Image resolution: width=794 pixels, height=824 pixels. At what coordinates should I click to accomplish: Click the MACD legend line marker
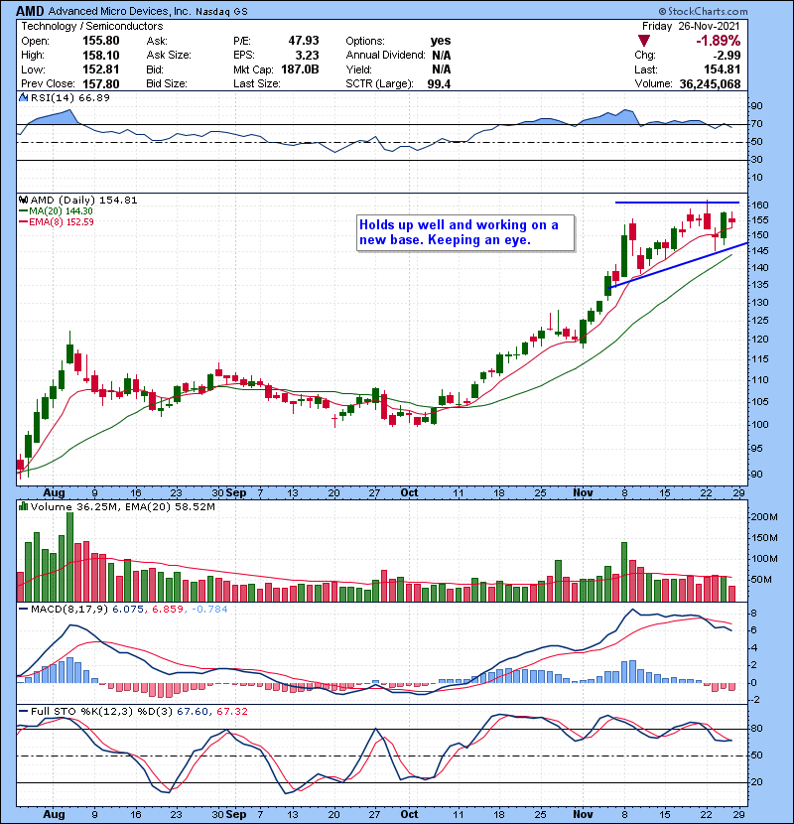(23, 610)
